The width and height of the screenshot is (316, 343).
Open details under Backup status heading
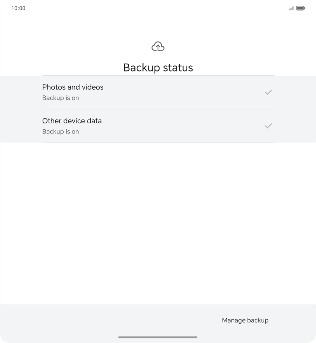click(158, 92)
